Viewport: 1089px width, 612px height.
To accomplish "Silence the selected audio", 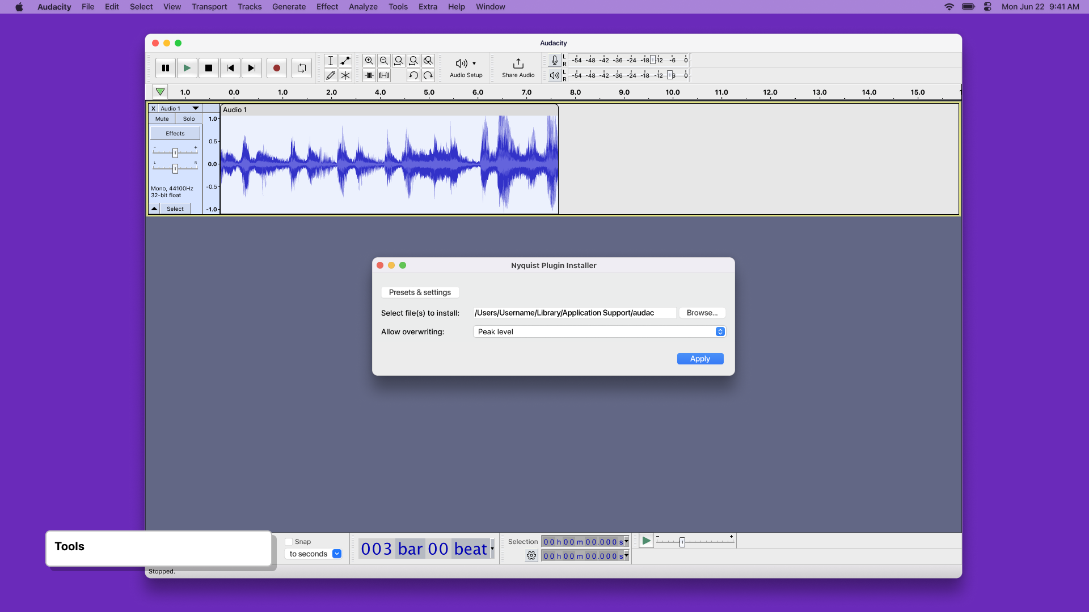I will click(x=384, y=75).
